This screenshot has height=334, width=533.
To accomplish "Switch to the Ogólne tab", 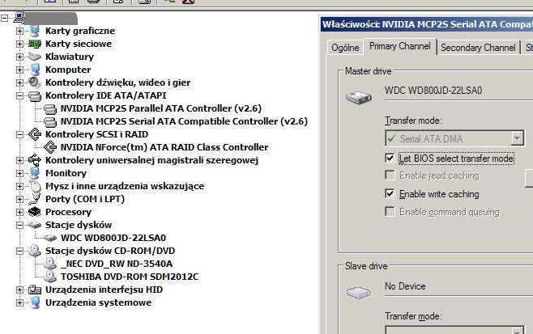I will pos(345,48).
